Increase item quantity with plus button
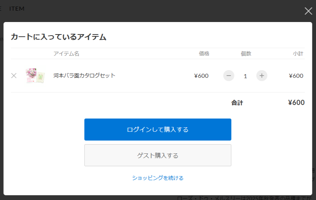The image size is (316, 200). coord(262,76)
